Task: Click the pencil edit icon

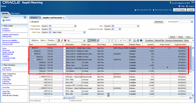Action: pyautogui.click(x=62, y=41)
